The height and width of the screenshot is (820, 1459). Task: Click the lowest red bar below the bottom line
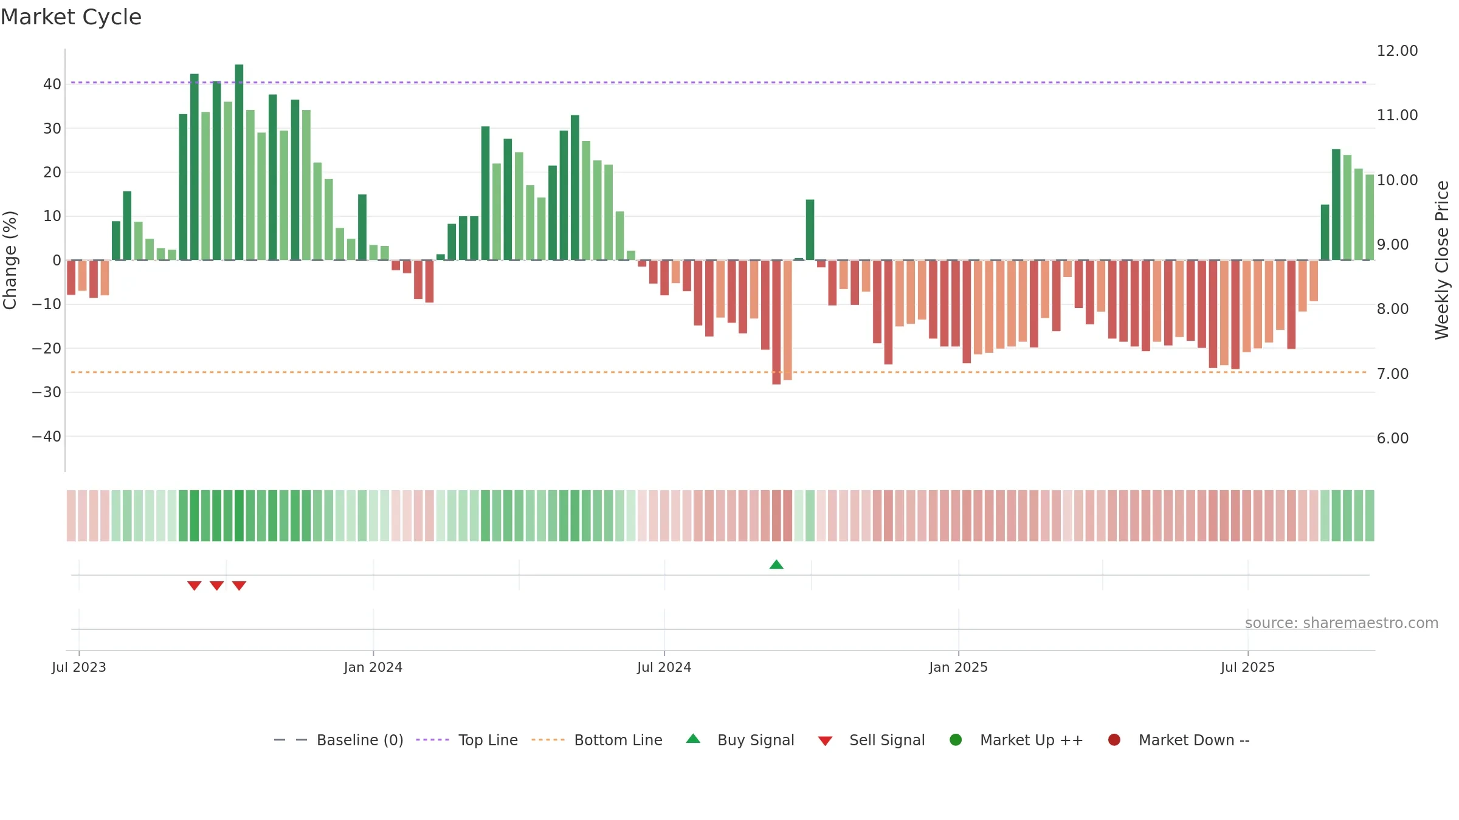[776, 322]
